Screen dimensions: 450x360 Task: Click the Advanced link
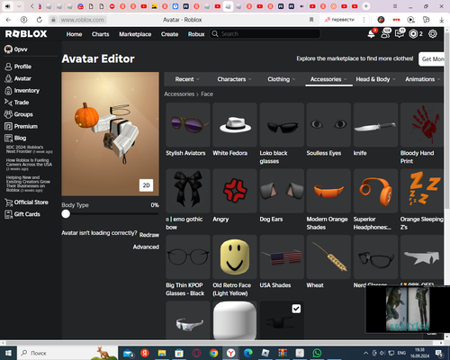tap(146, 247)
